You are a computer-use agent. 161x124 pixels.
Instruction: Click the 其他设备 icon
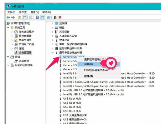pyautogui.click(x=56, y=32)
